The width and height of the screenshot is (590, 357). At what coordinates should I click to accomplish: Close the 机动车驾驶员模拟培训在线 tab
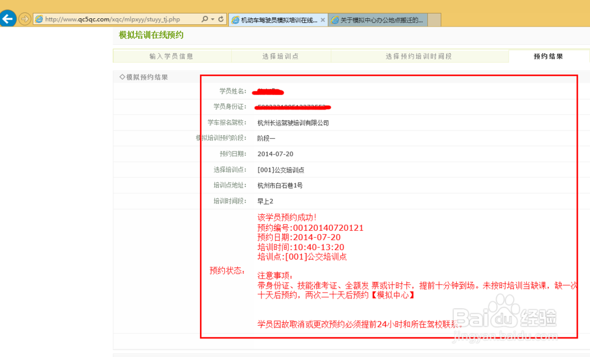[322, 19]
